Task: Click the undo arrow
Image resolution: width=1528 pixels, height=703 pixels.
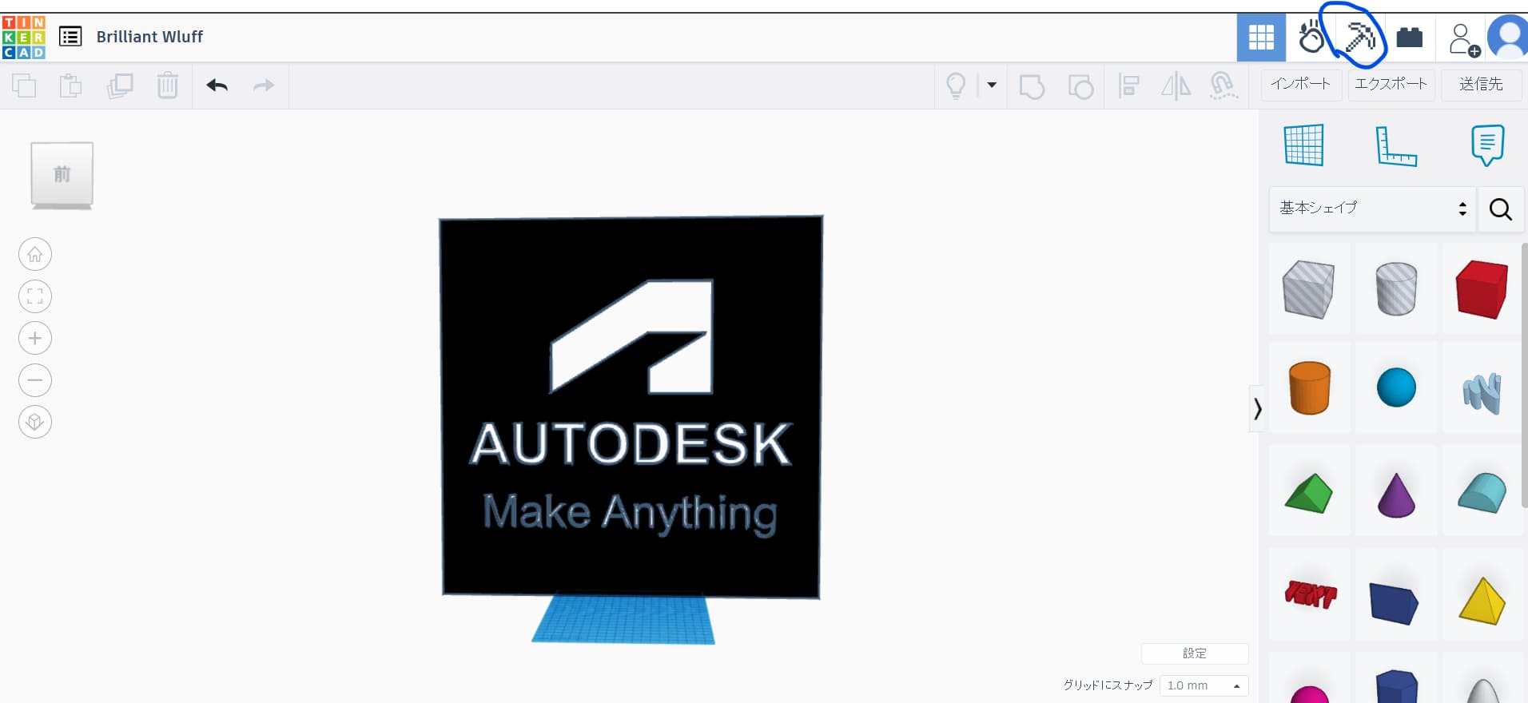Action: click(217, 85)
